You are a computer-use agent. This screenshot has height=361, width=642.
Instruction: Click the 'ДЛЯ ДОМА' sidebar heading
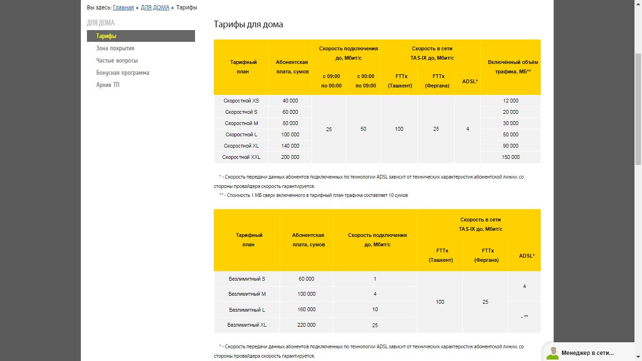(101, 23)
